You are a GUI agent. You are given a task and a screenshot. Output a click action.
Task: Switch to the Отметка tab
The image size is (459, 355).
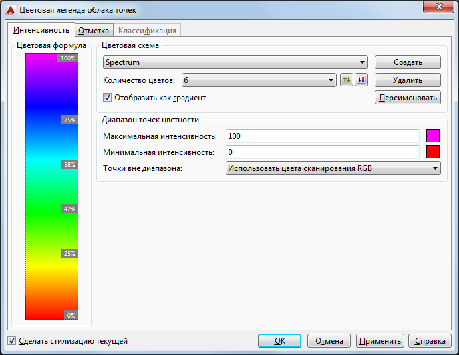coord(94,31)
